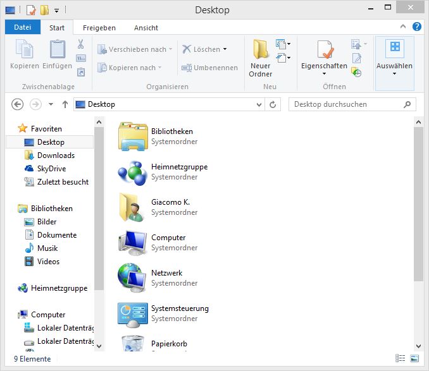Select Dokumente under Bibliotheken in sidebar
Screen dimensions: 429x371
[x=57, y=235]
